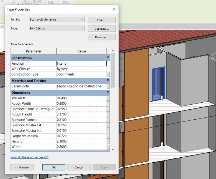This screenshot has height=179, width=216.
Task: Click associate button for Construction Type row
Action: [x=108, y=74]
